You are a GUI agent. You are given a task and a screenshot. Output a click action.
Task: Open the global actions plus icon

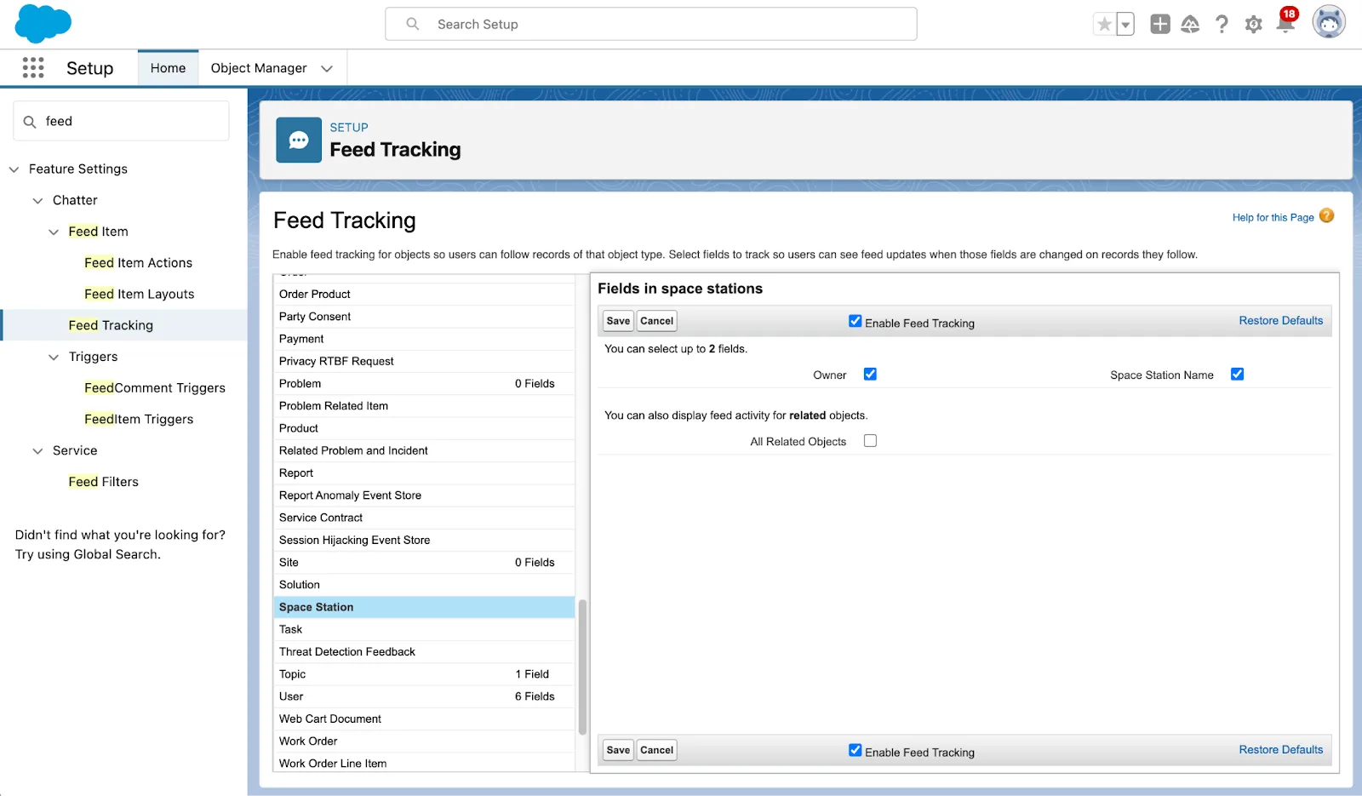coord(1160,25)
